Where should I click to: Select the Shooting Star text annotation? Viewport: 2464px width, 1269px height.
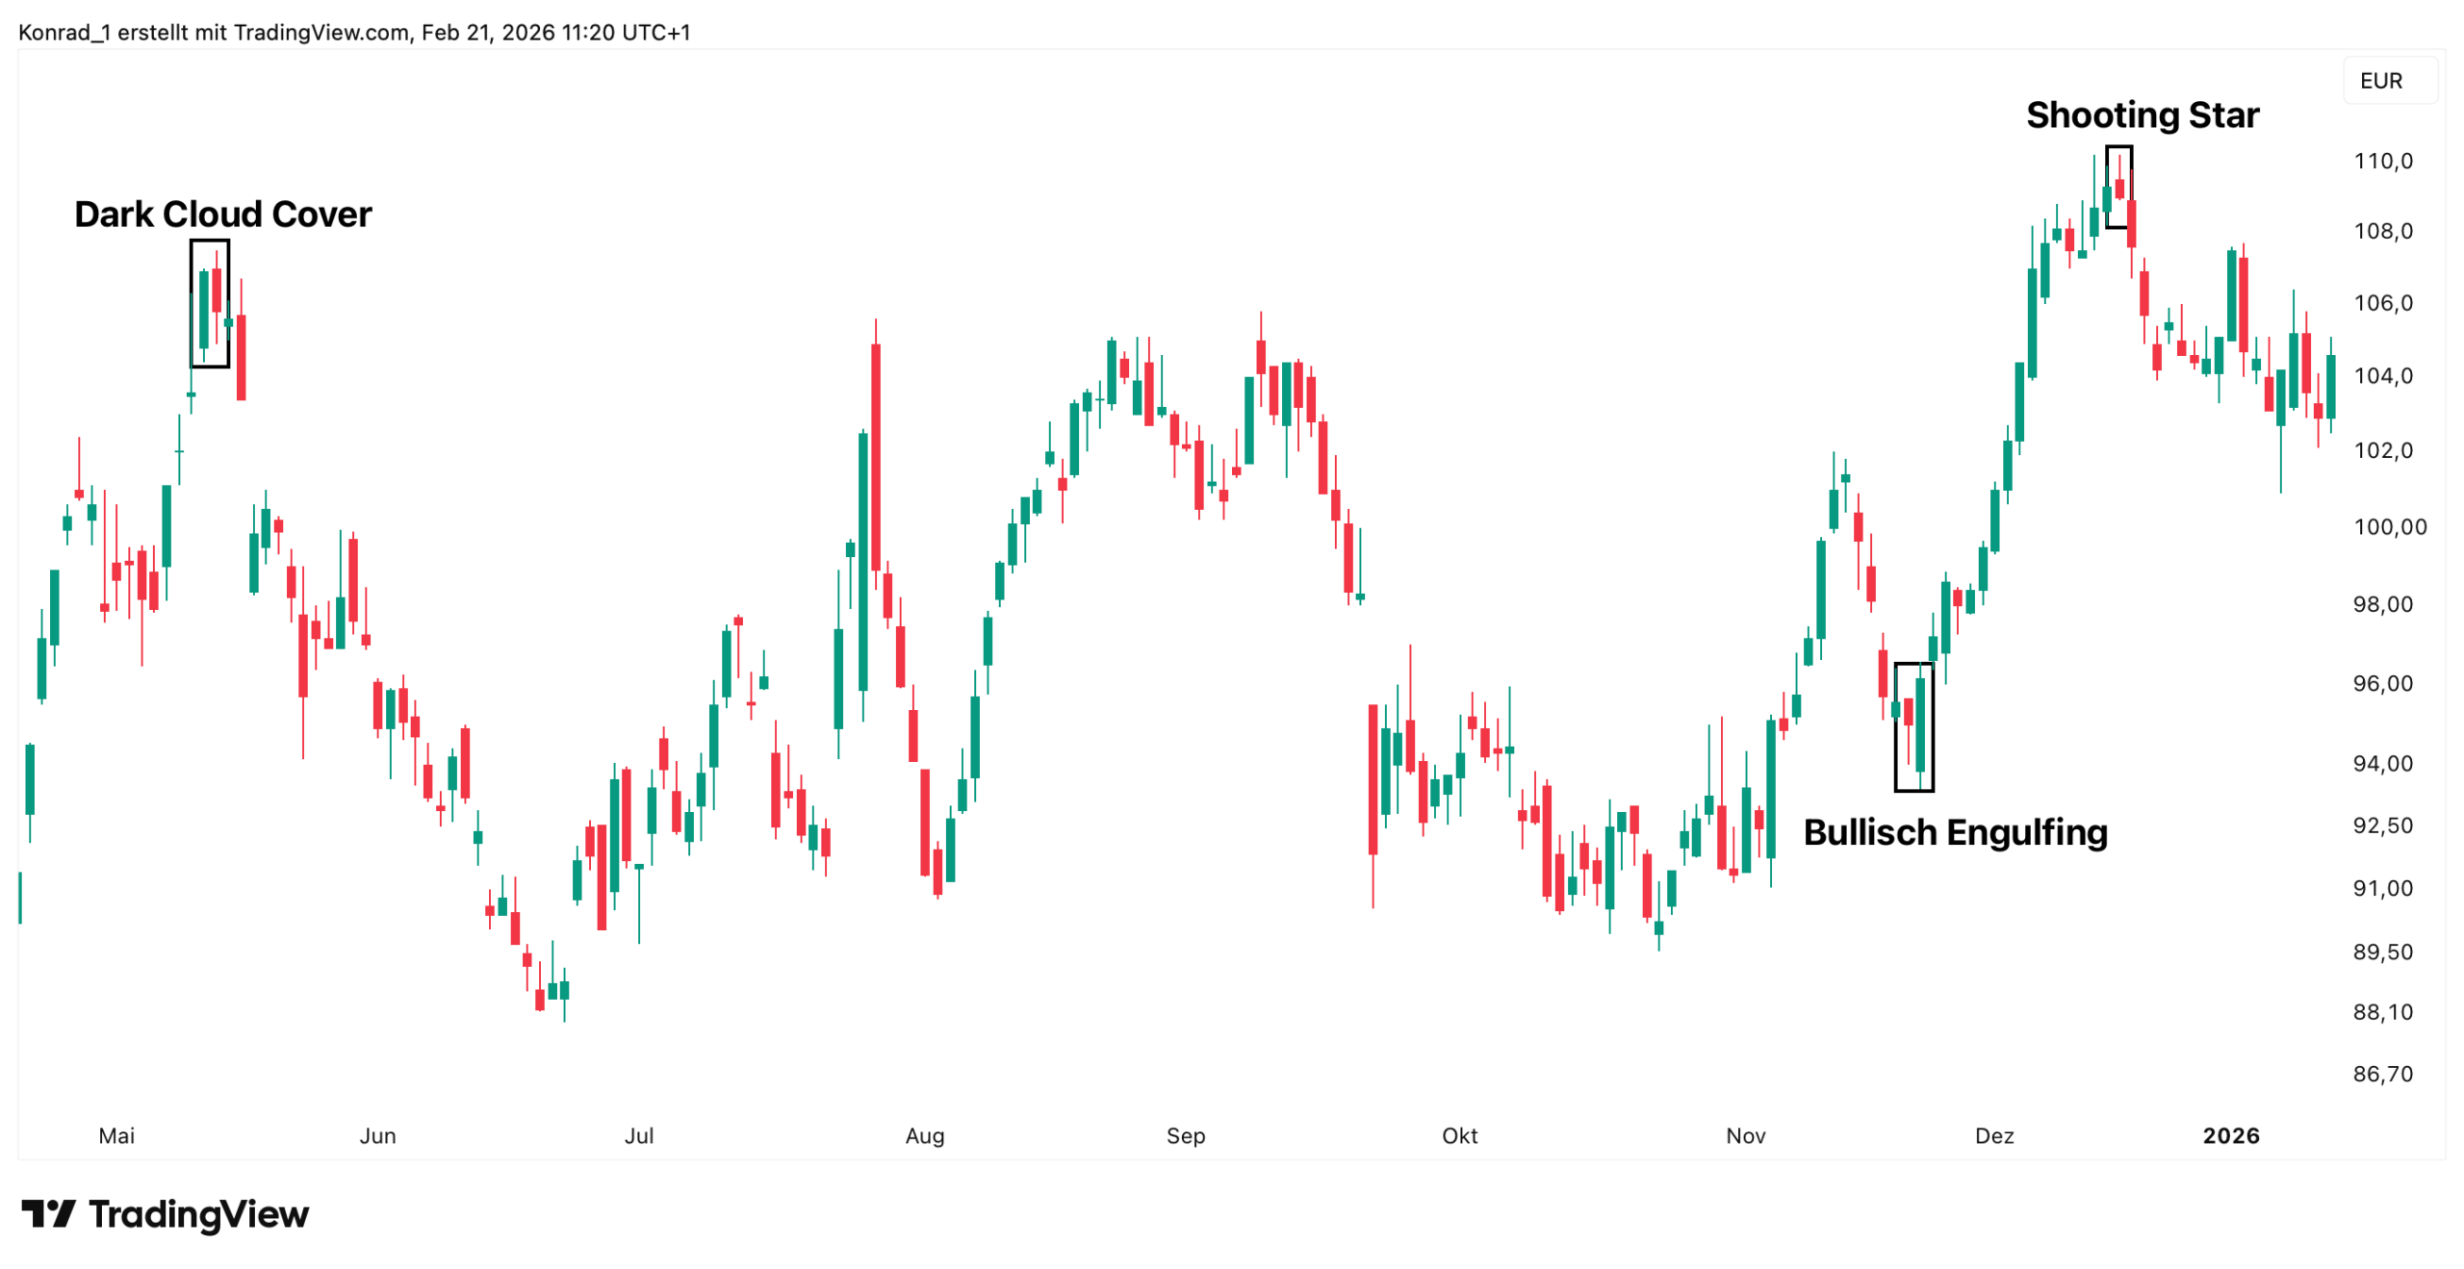point(2142,115)
